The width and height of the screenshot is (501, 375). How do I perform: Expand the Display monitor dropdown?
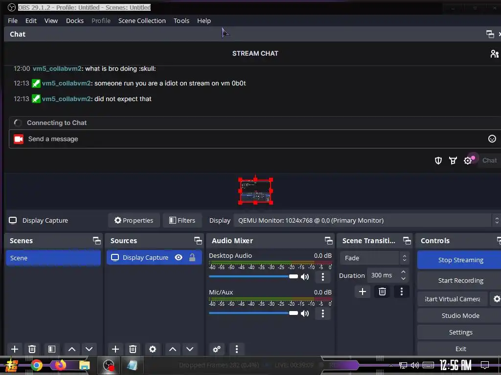click(x=367, y=220)
